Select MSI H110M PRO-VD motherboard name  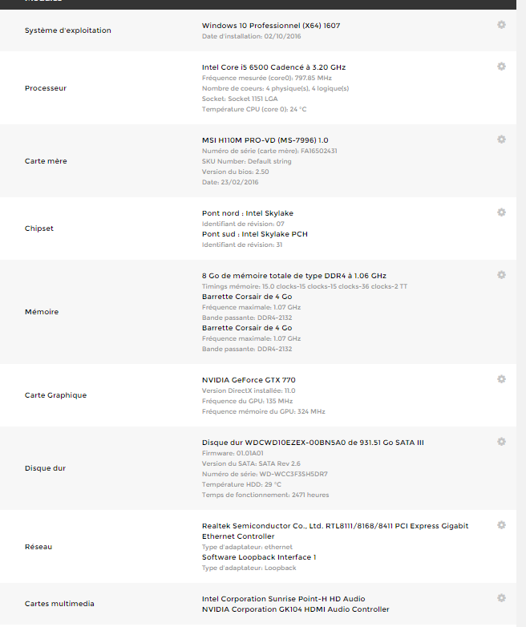pyautogui.click(x=265, y=140)
